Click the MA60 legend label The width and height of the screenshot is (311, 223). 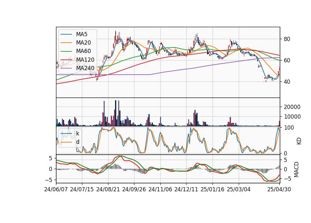83,51
